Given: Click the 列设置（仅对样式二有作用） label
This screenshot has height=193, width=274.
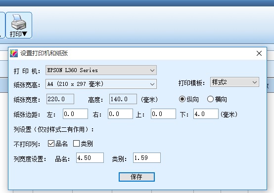Looking at the screenshot, I should point(54,129).
